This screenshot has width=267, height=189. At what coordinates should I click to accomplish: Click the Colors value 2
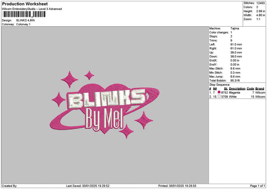click(257, 7)
